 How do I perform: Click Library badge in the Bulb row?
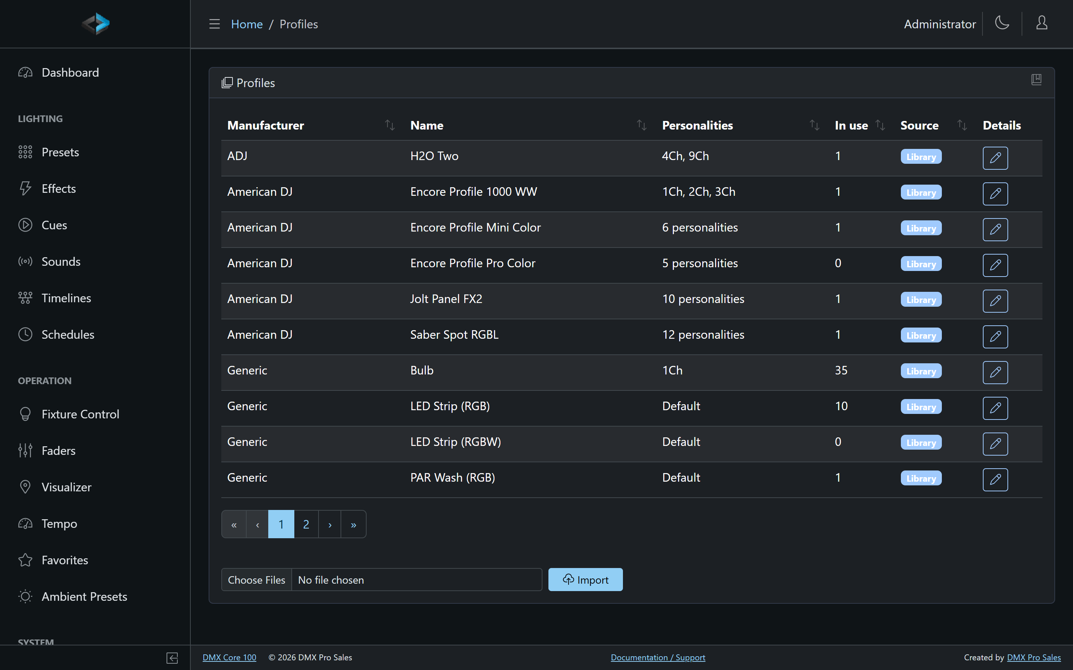click(x=921, y=371)
